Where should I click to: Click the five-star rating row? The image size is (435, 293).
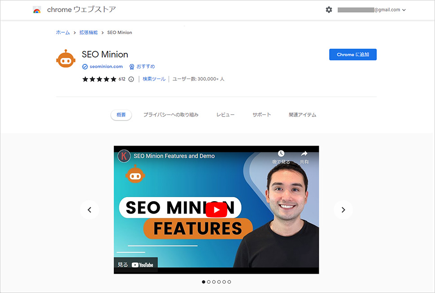(99, 79)
